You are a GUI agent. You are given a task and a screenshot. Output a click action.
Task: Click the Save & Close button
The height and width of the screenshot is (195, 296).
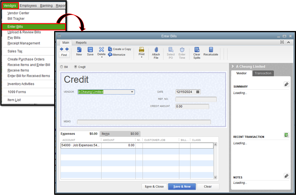(x=154, y=187)
